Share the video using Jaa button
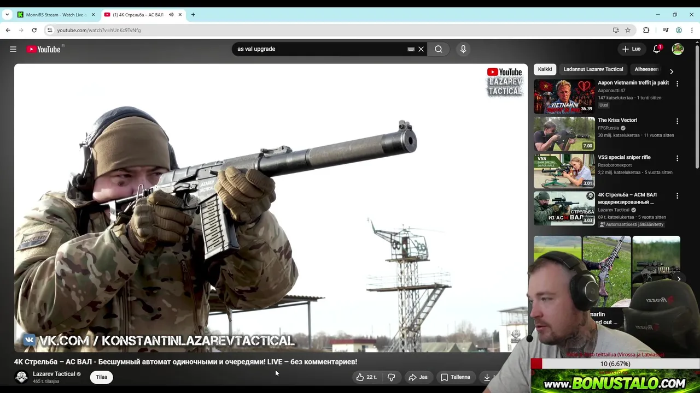 click(418, 377)
